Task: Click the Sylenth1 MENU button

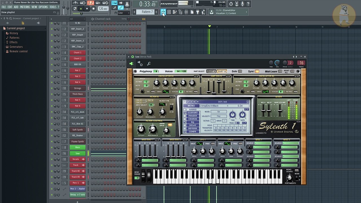Action: click(x=191, y=106)
